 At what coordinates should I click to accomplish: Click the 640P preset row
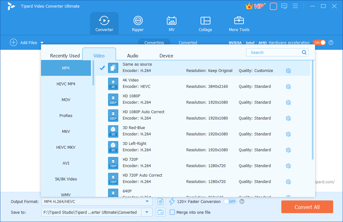tap(203, 193)
